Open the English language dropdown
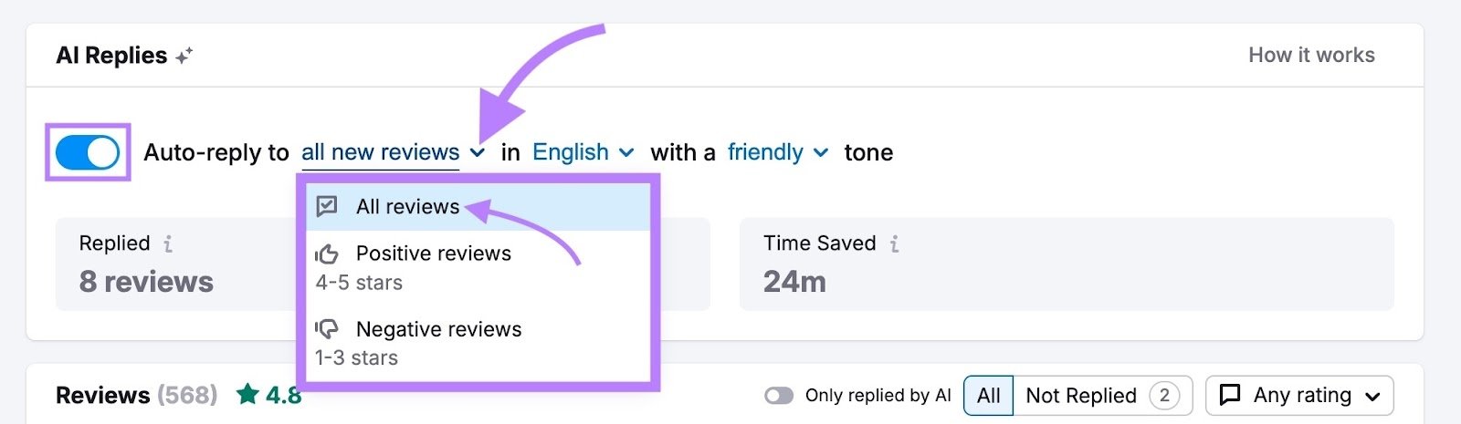The width and height of the screenshot is (1461, 424). [x=583, y=152]
